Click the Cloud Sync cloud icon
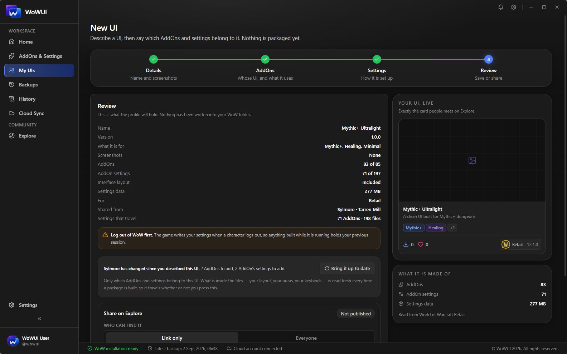Screen dimensions: 567x354 click(x=12, y=113)
